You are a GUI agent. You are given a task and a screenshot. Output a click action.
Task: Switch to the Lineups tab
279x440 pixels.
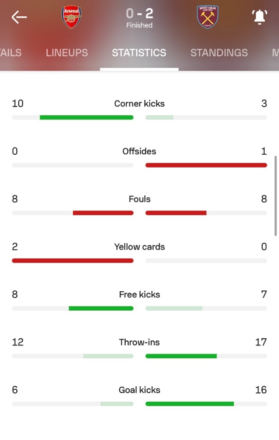(67, 52)
